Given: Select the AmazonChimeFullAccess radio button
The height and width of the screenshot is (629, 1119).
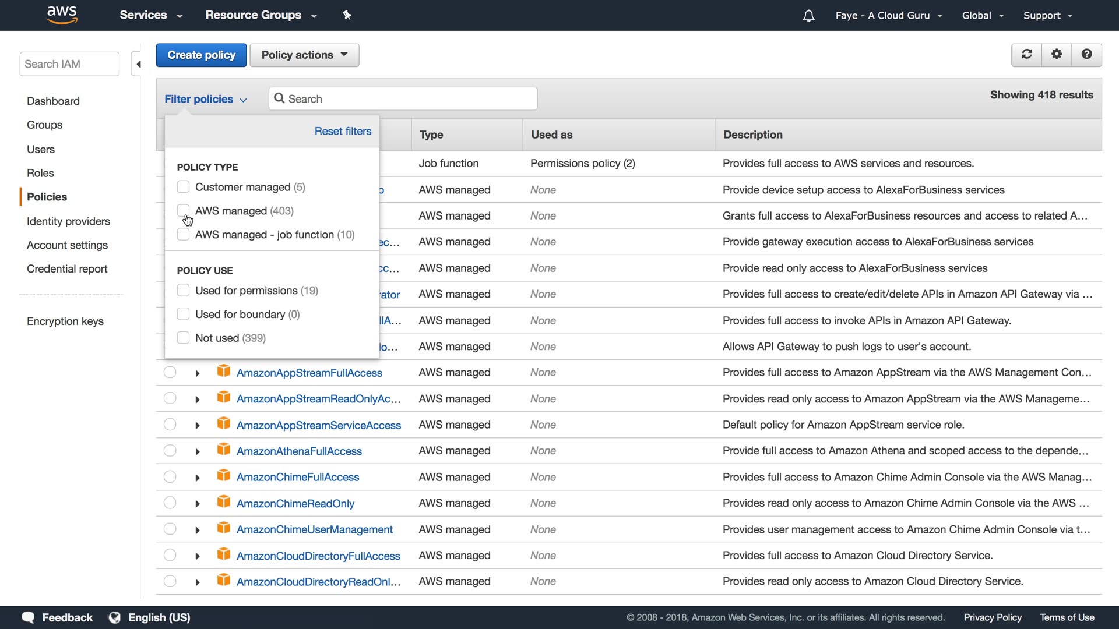Looking at the screenshot, I should click(x=170, y=477).
